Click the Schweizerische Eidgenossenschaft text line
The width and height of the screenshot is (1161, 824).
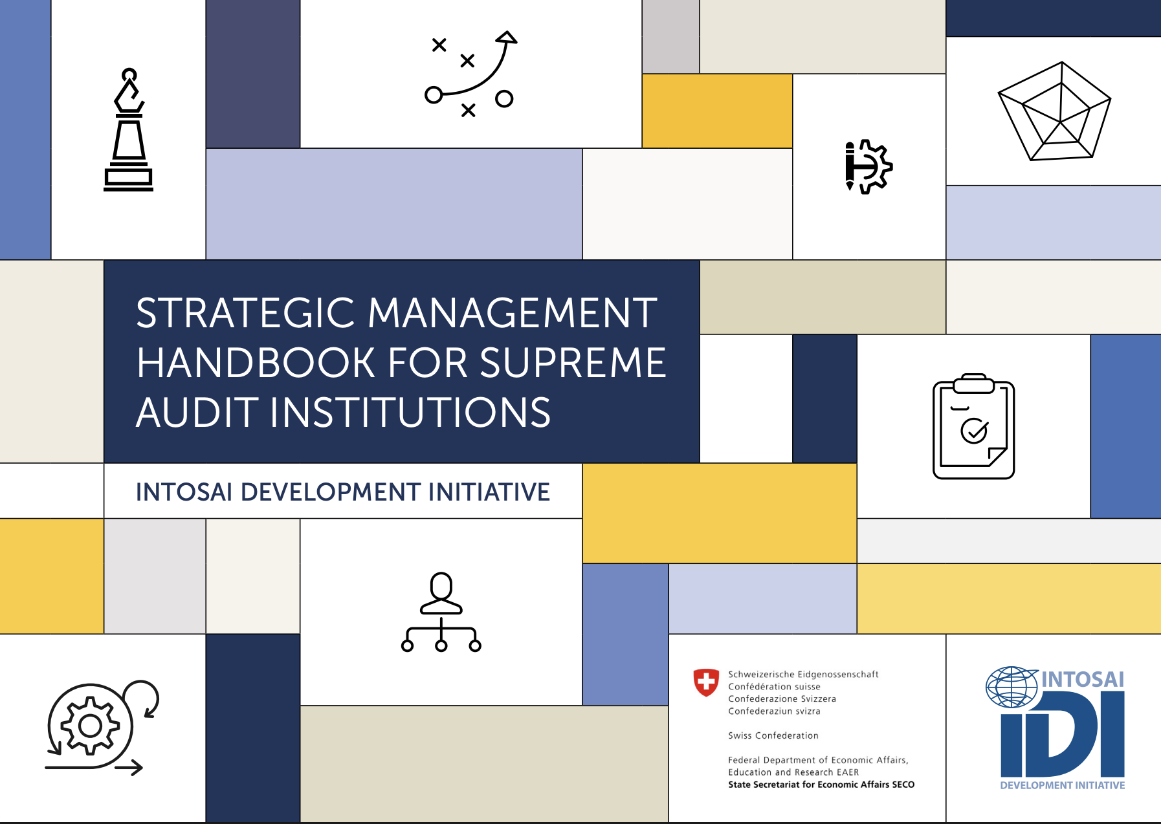802,674
